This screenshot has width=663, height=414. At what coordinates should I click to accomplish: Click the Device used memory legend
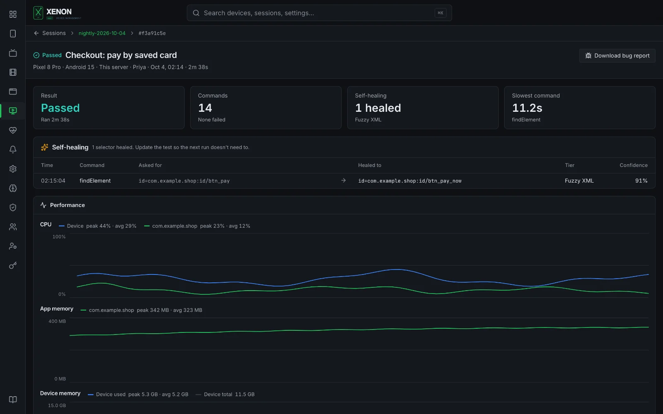138,395
